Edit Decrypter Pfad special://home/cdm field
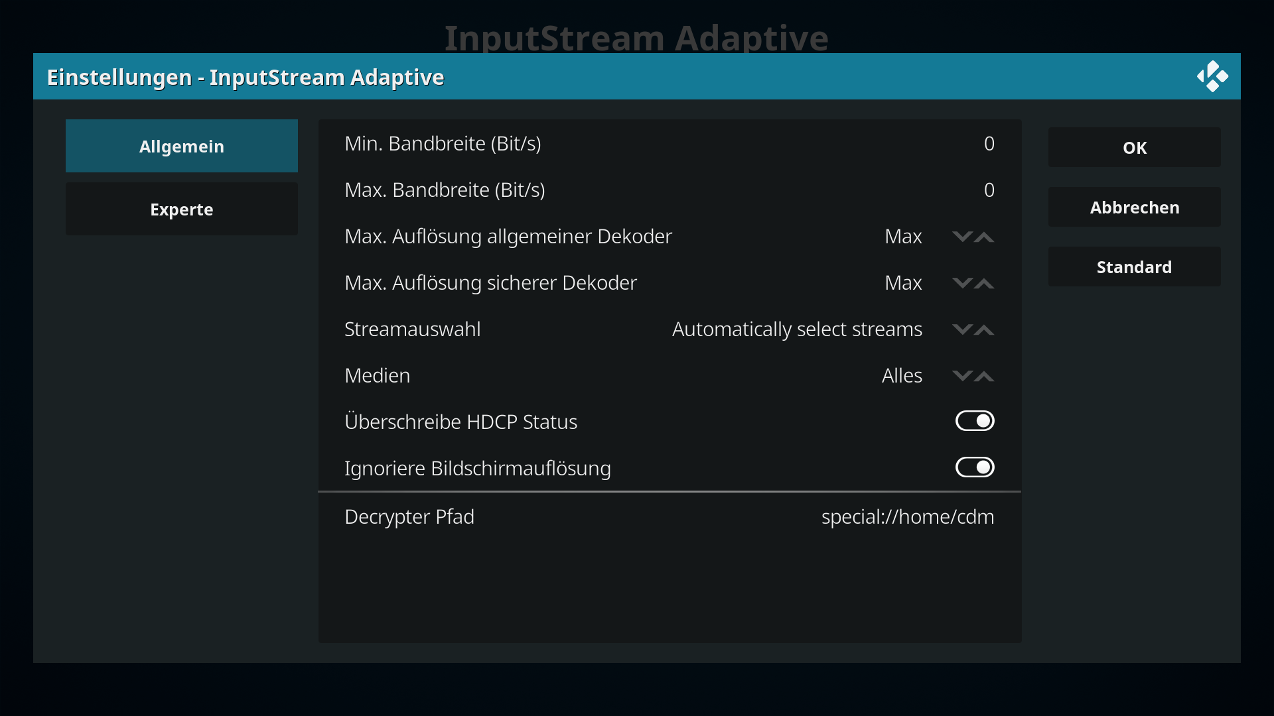The width and height of the screenshot is (1274, 716). pyautogui.click(x=670, y=516)
